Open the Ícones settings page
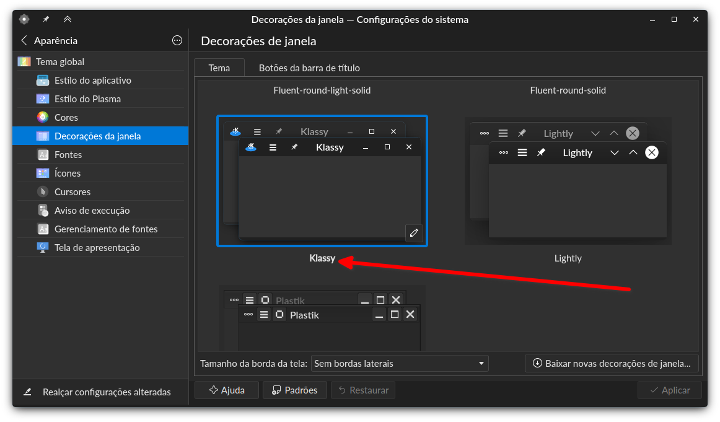 (x=100, y=173)
